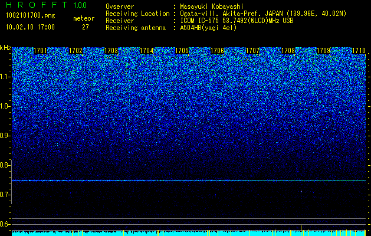Click the 1704 time marker

click(146, 51)
